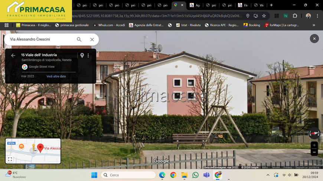The width and height of the screenshot is (323, 181).
Task: Open Istat - Rivaluta bookmark
Action: 188,25
